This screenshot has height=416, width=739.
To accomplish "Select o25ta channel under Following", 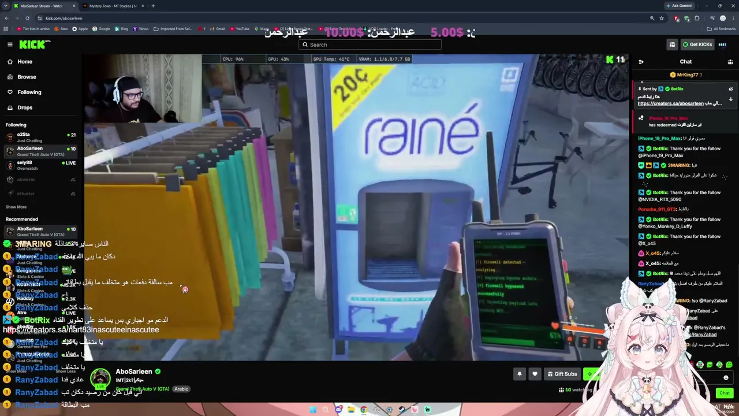I will (40, 137).
